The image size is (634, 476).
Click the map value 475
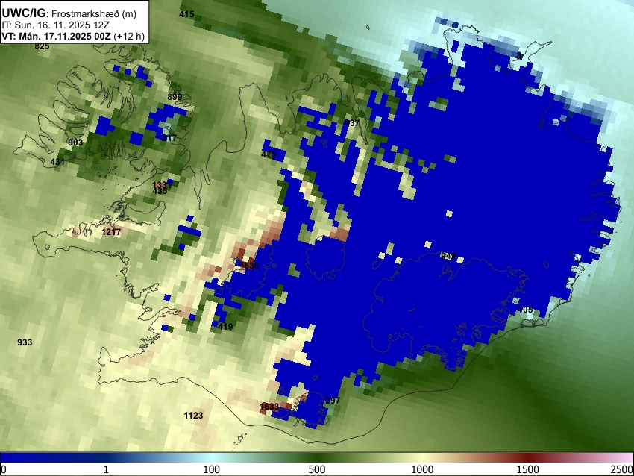coord(269,154)
